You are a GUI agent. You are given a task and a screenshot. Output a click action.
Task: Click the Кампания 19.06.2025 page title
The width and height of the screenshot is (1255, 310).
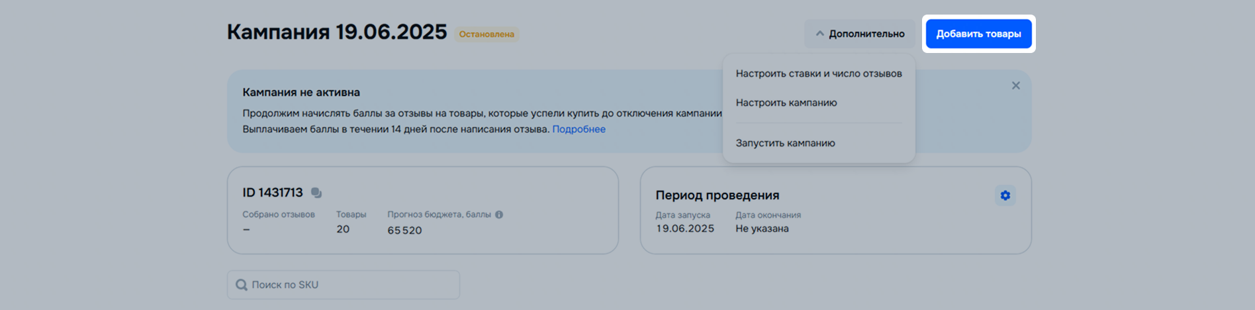[x=336, y=32]
